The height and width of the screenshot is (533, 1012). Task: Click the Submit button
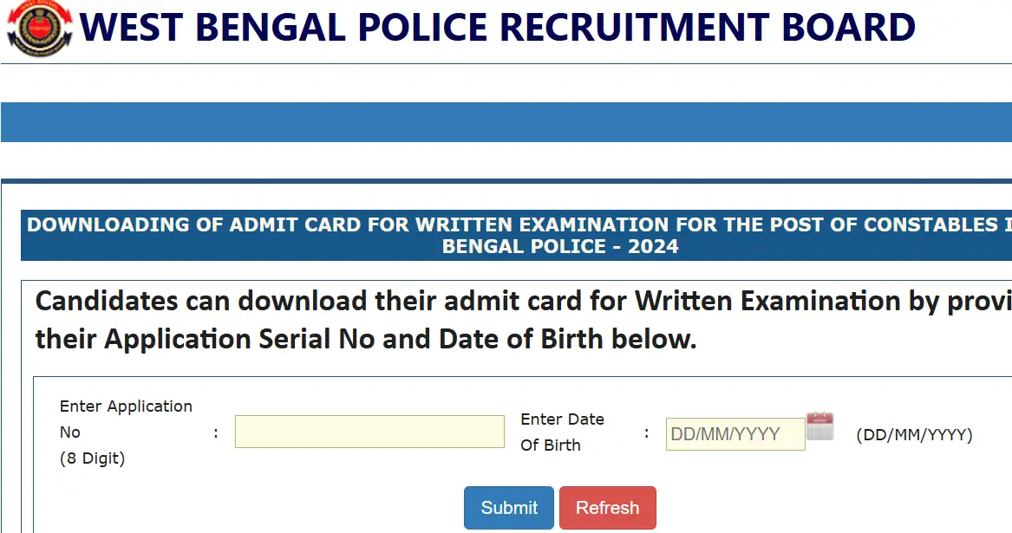point(508,508)
